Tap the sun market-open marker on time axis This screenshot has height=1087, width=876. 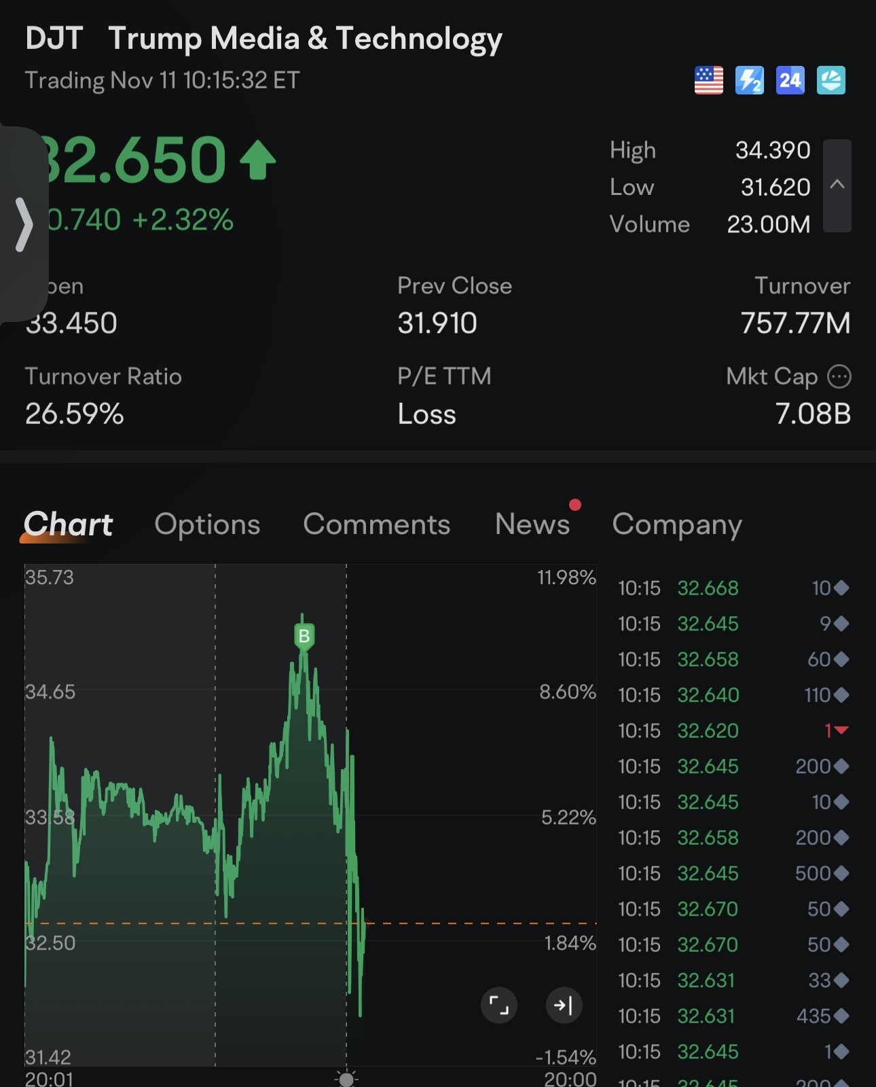pos(346,1079)
